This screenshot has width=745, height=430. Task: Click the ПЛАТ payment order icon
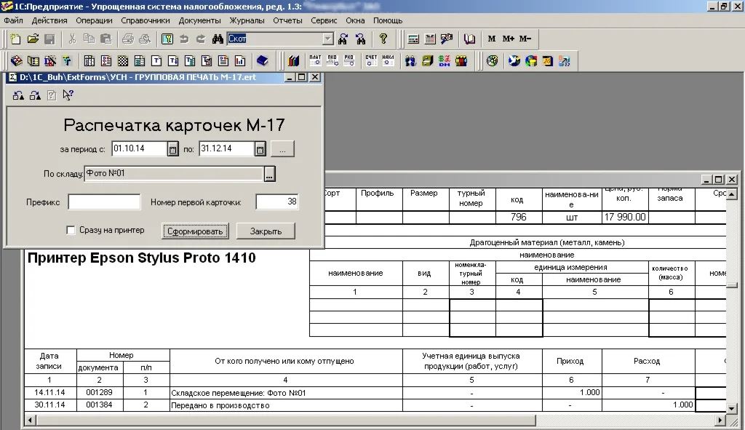[x=315, y=60]
